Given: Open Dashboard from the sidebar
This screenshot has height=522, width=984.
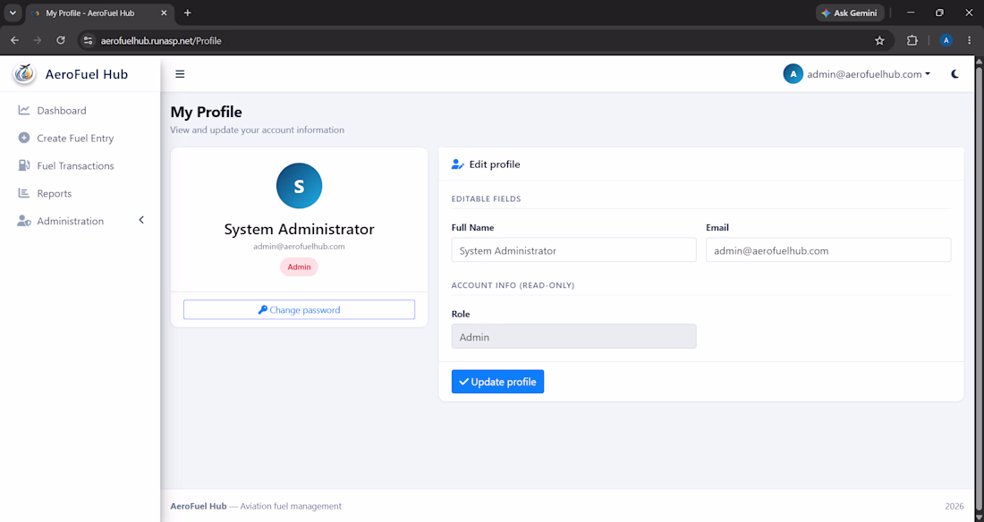Looking at the screenshot, I should click(x=62, y=111).
